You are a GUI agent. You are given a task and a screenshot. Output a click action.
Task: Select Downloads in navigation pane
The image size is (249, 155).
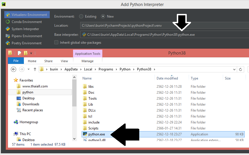(28, 104)
